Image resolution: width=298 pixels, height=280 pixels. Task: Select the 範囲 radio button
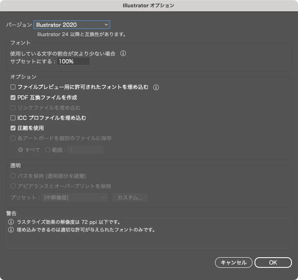[48, 150]
